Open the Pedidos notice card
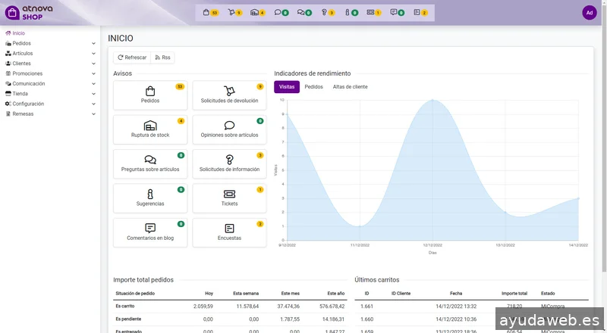The height and width of the screenshot is (333, 607). [x=150, y=95]
